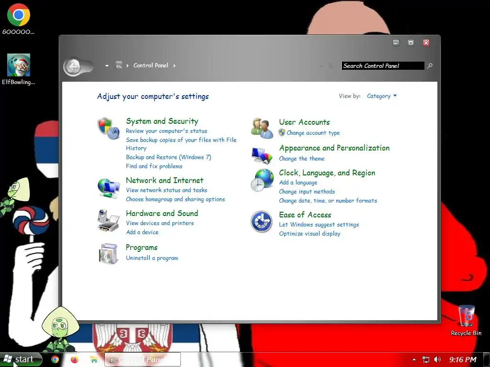Viewport: 490px width, 367px height.
Task: Expand the chevron before Control Panel breadcrumb
Action: (127, 65)
